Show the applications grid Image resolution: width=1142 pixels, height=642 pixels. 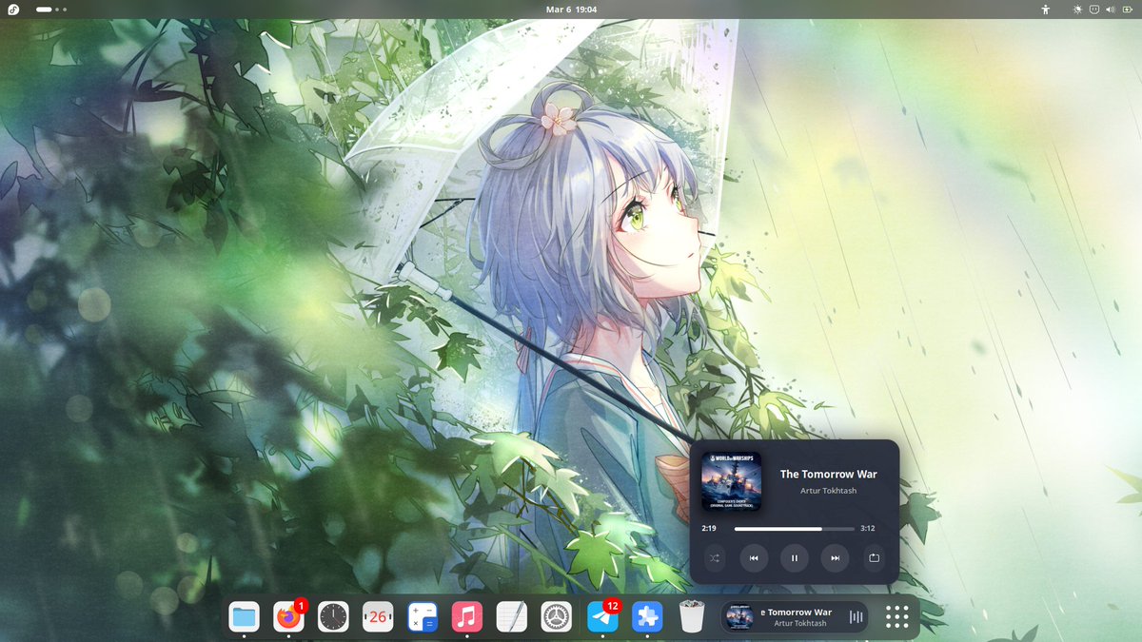click(896, 617)
